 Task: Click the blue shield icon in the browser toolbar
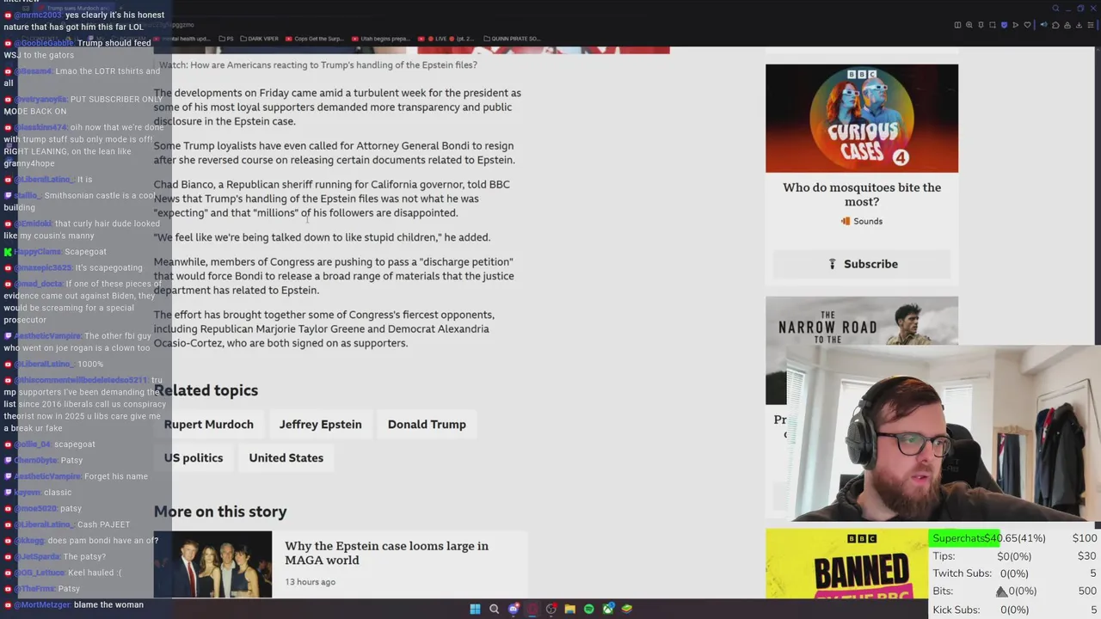point(1004,25)
